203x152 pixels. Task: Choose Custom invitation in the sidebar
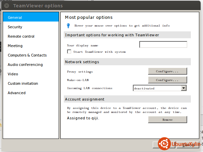[x=23, y=83]
